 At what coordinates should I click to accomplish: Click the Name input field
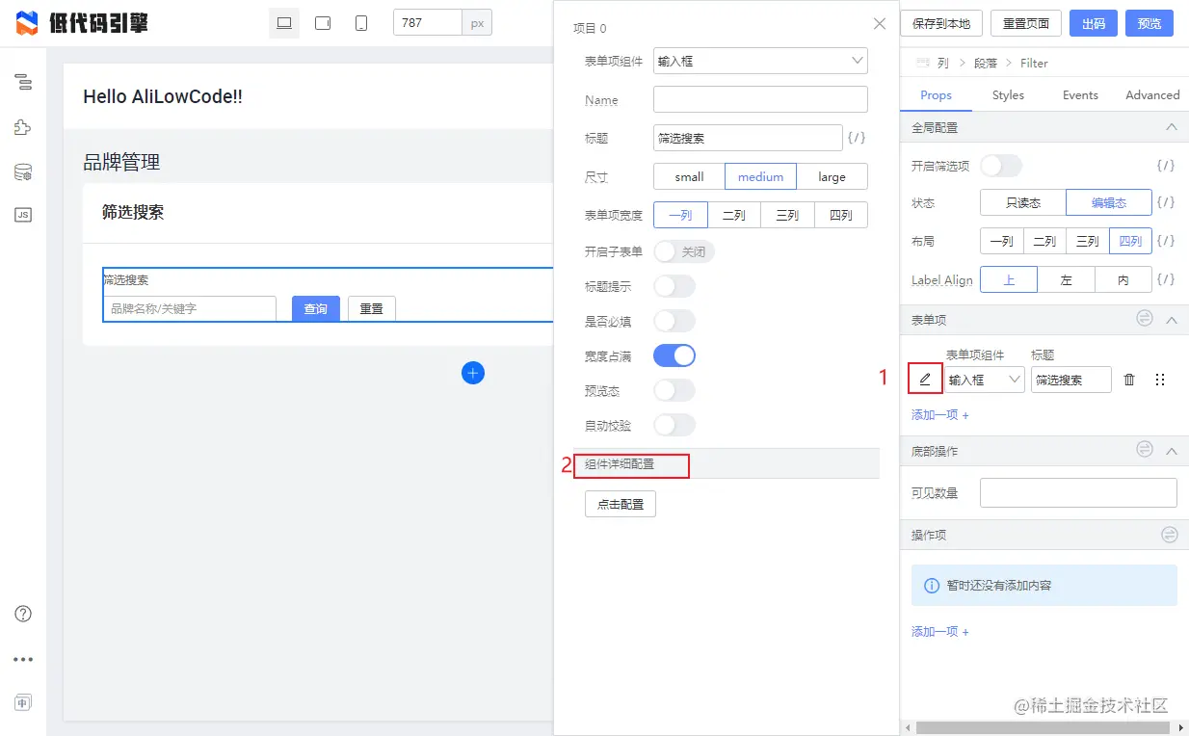pyautogui.click(x=760, y=99)
